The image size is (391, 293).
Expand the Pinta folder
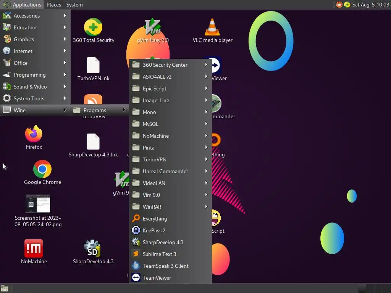point(170,148)
